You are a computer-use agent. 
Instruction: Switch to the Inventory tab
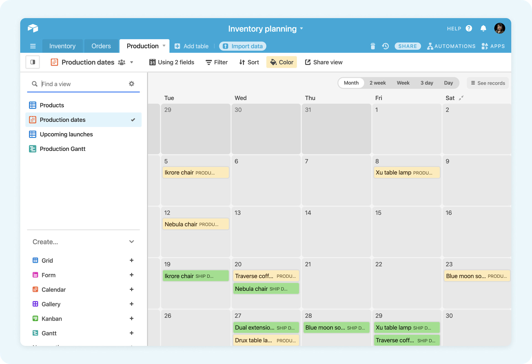click(62, 46)
